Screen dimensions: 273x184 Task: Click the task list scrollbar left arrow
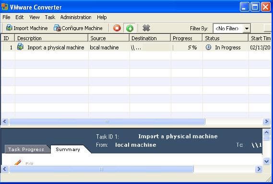pyautogui.click(x=5, y=121)
